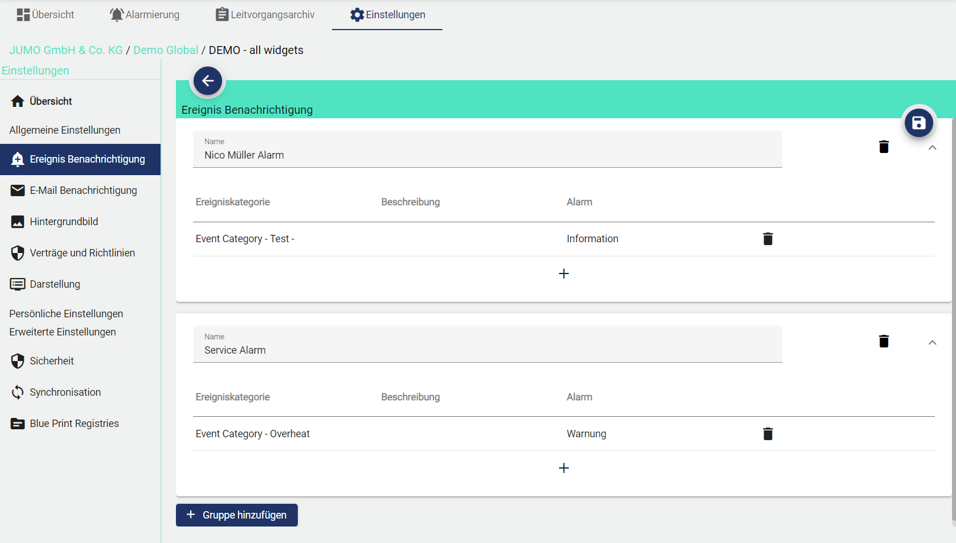Open the Demo Global breadcrumb link
Viewport: 956px width, 543px height.
coord(166,50)
